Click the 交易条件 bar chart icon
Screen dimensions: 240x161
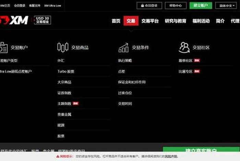click(x=123, y=48)
